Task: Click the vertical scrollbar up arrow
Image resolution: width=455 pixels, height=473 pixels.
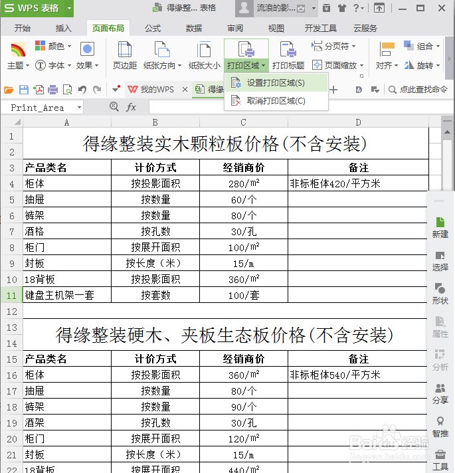Action: pyautogui.click(x=447, y=132)
